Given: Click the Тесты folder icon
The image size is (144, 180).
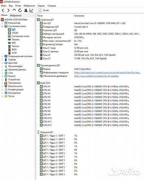Looking at the screenshot, I should [6, 96].
